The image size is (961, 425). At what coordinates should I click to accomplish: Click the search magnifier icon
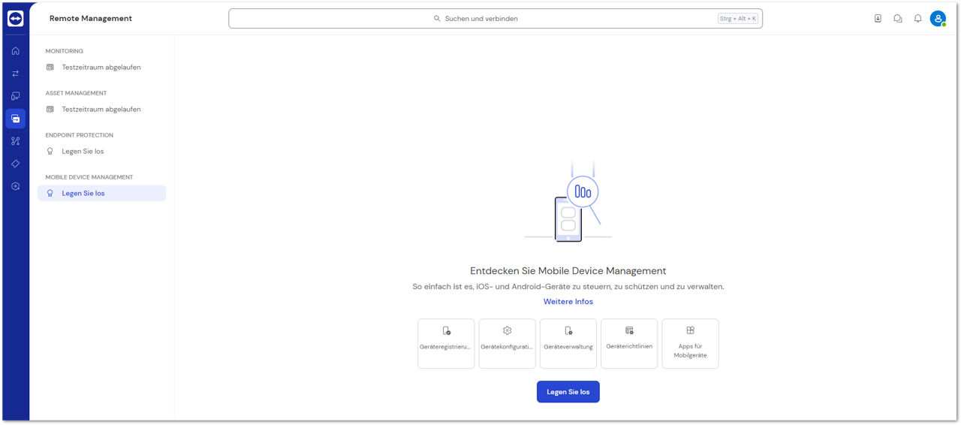[x=437, y=19]
